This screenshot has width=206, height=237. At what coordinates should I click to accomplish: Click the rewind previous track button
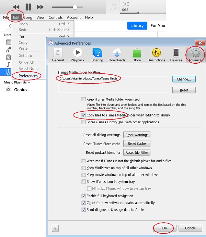tap(16, 7)
